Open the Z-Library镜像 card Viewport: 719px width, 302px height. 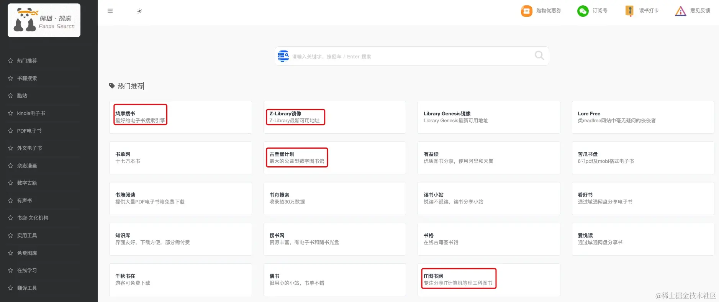click(334, 117)
